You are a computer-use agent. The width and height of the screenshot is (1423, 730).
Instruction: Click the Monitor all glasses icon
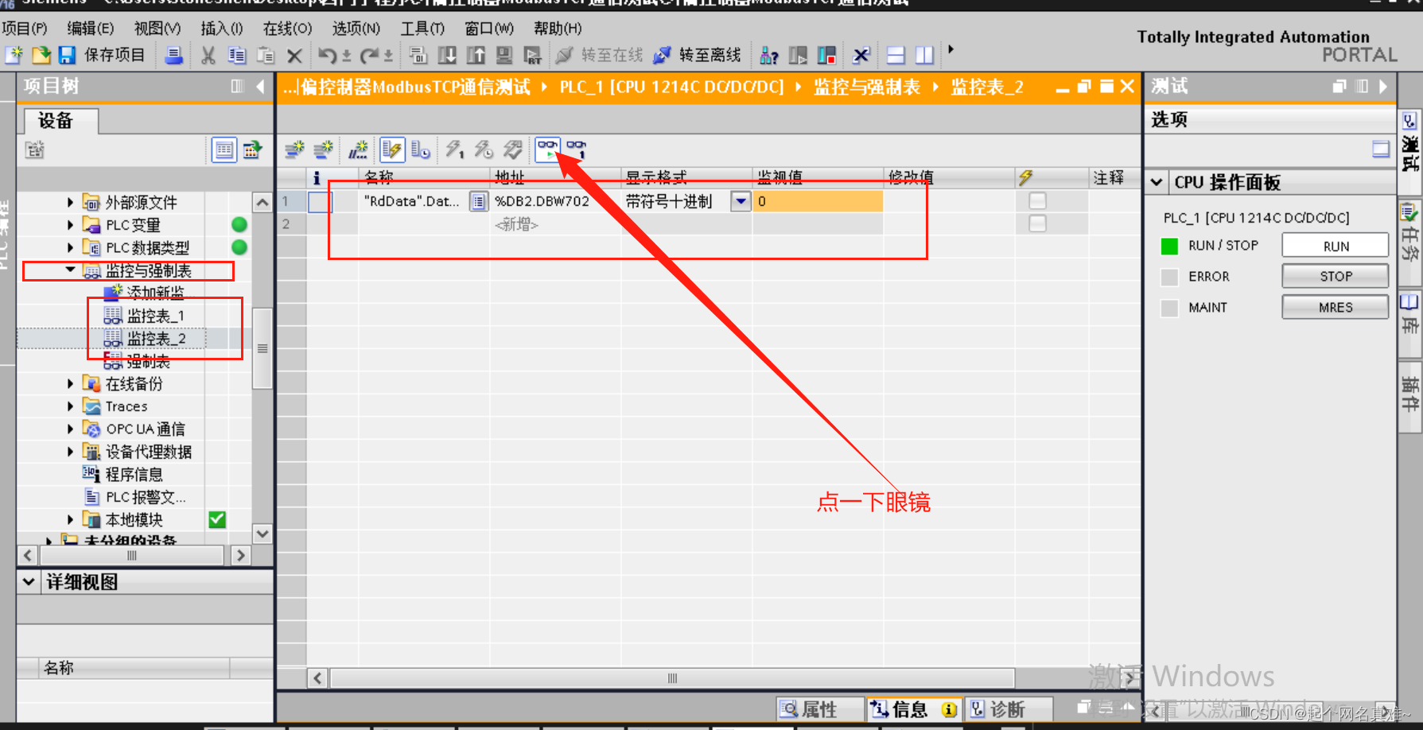(547, 149)
